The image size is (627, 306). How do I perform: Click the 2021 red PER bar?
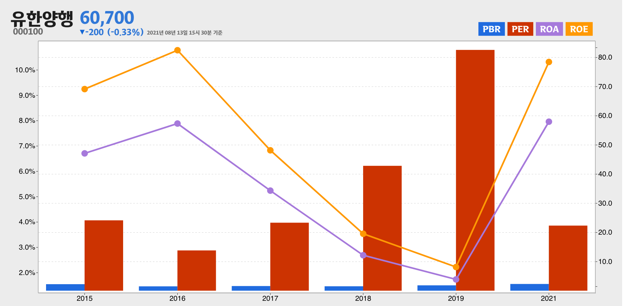point(568,258)
